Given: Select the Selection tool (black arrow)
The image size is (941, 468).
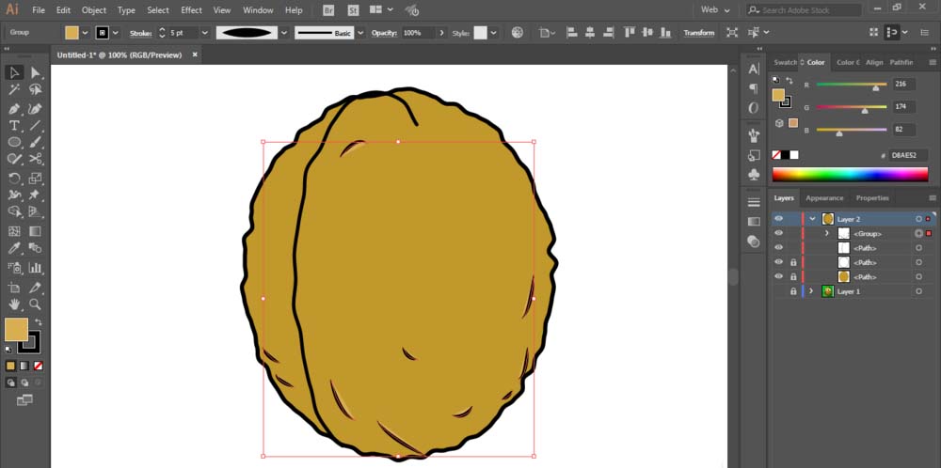Looking at the screenshot, I should click(x=14, y=72).
